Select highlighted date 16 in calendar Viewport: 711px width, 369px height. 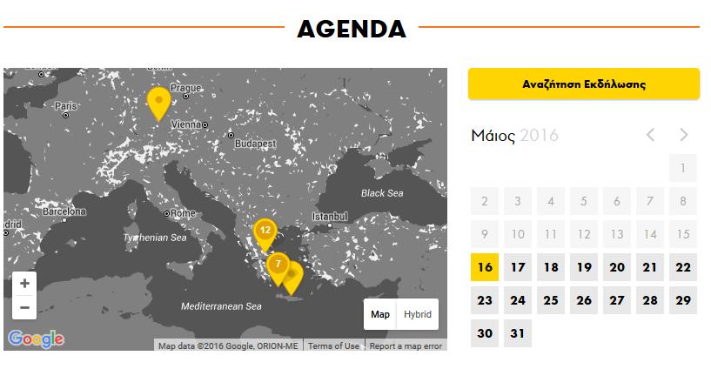(x=485, y=268)
